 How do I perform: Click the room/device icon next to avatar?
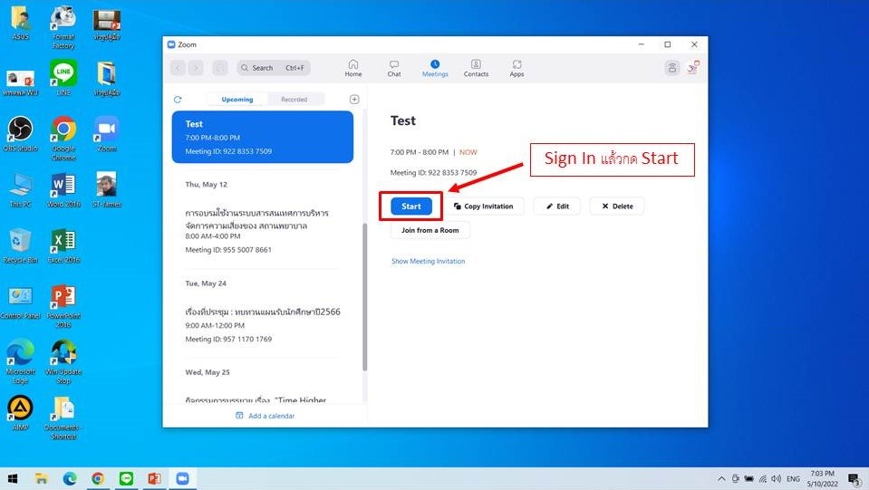click(x=672, y=68)
